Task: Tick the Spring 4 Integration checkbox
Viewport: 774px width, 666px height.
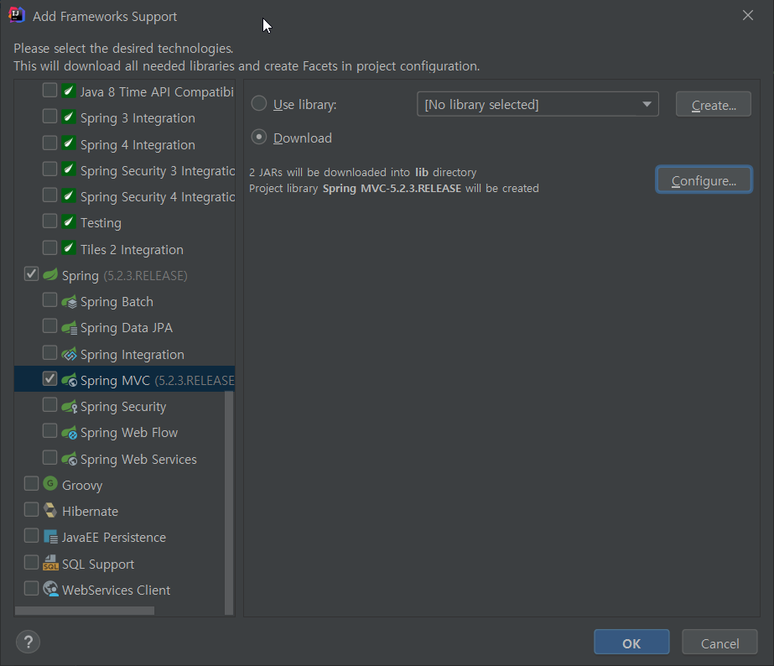Action: click(x=49, y=143)
